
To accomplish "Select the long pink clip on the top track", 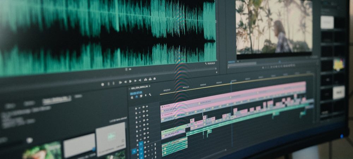I will point(233,95).
